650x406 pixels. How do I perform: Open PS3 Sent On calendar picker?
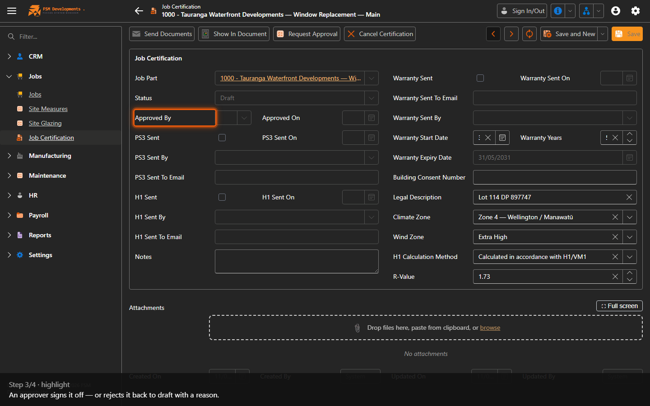[371, 138]
